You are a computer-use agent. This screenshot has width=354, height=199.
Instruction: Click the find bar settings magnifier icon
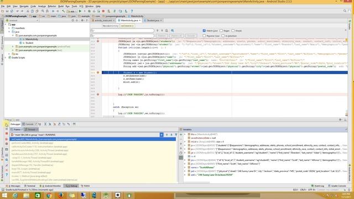pos(173,30)
